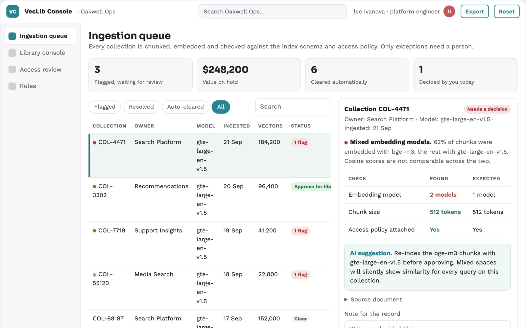The height and width of the screenshot is (328, 526).
Task: Click the Access policy attached check row
Action: (x=427, y=230)
